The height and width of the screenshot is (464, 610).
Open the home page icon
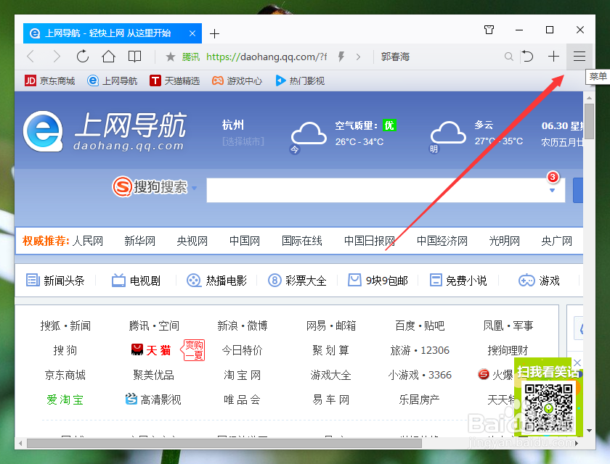point(108,57)
